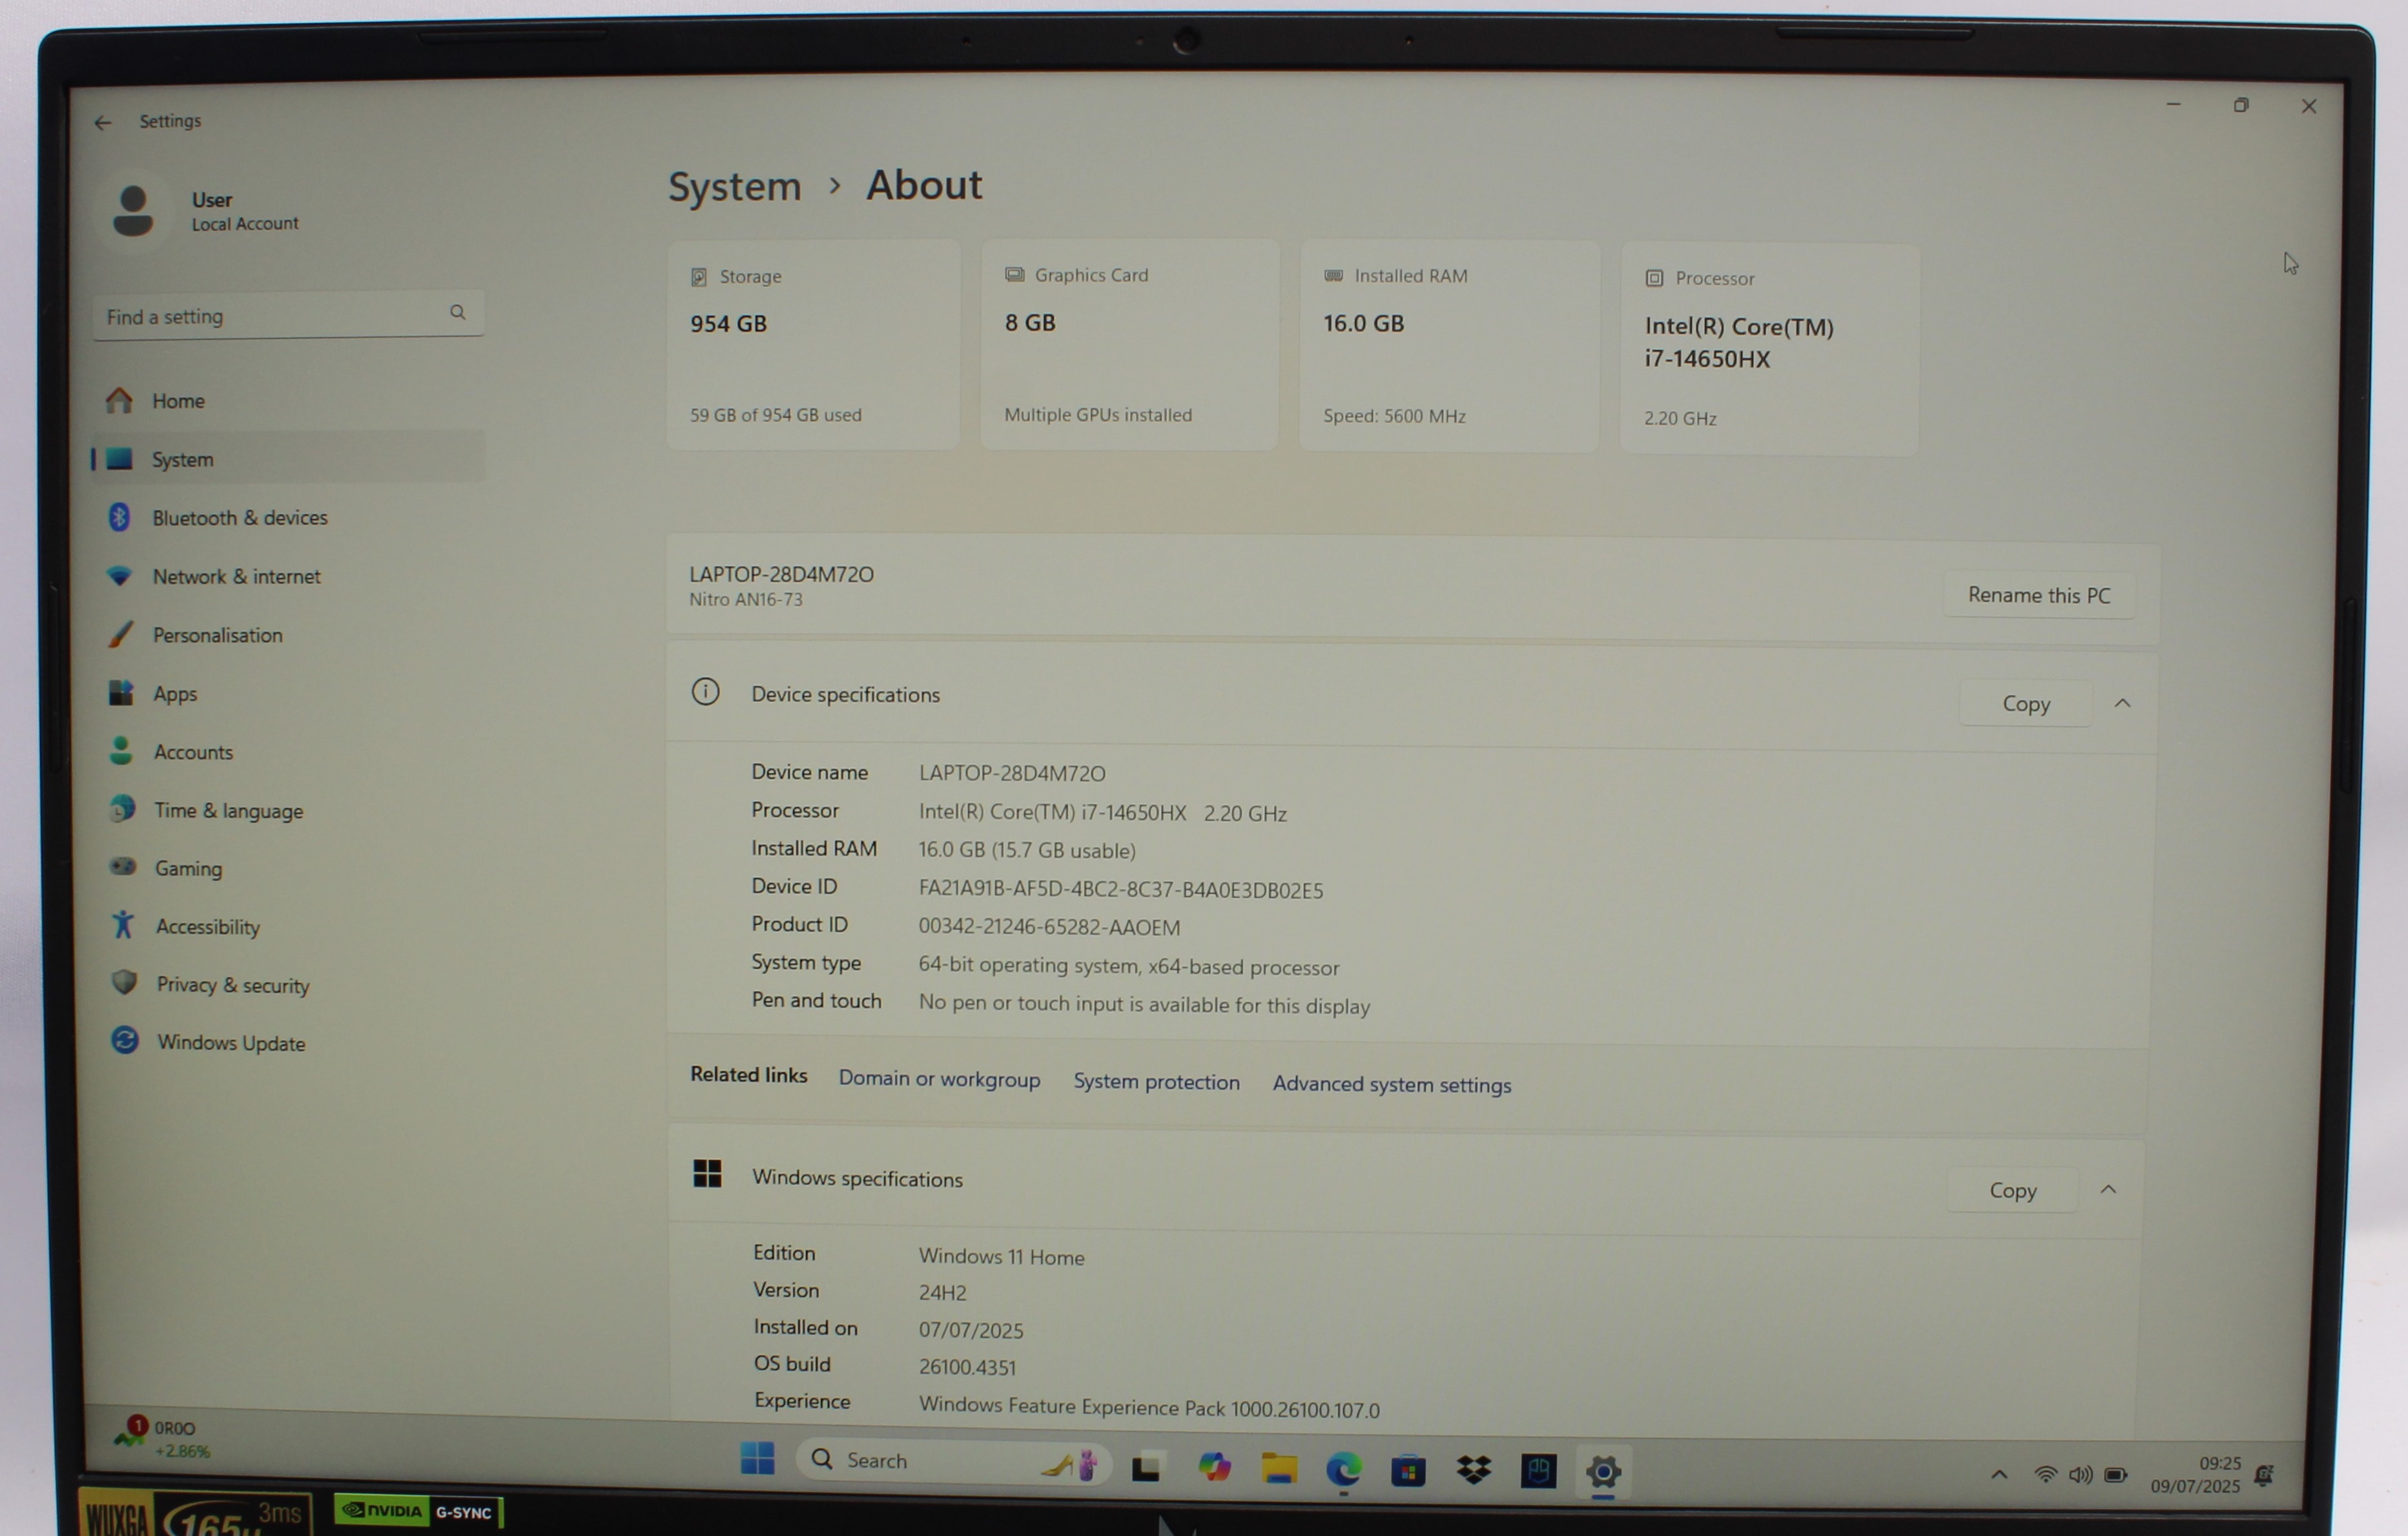Open Apps settings

click(288, 694)
